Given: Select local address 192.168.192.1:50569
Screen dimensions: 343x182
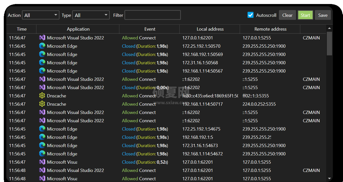Looking at the screenshot, I should click(203, 54).
